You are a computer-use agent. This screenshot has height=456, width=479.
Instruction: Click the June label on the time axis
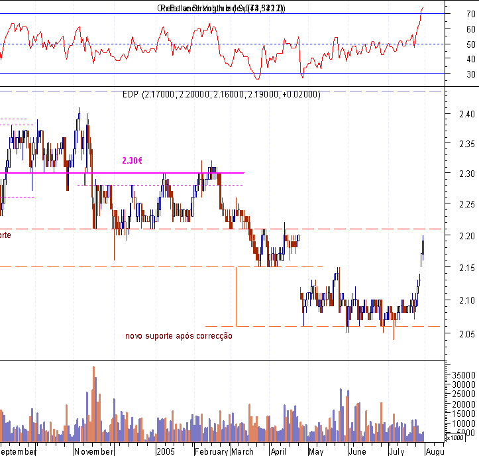pos(357,451)
